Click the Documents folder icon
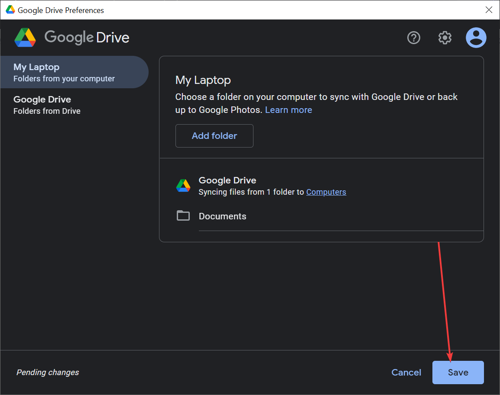 [x=183, y=216]
